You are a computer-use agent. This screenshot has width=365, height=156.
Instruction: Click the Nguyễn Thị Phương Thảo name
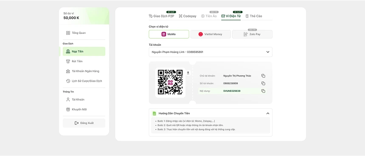click(x=237, y=76)
